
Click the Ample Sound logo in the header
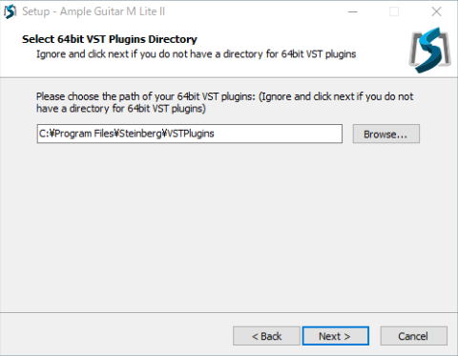(429, 50)
